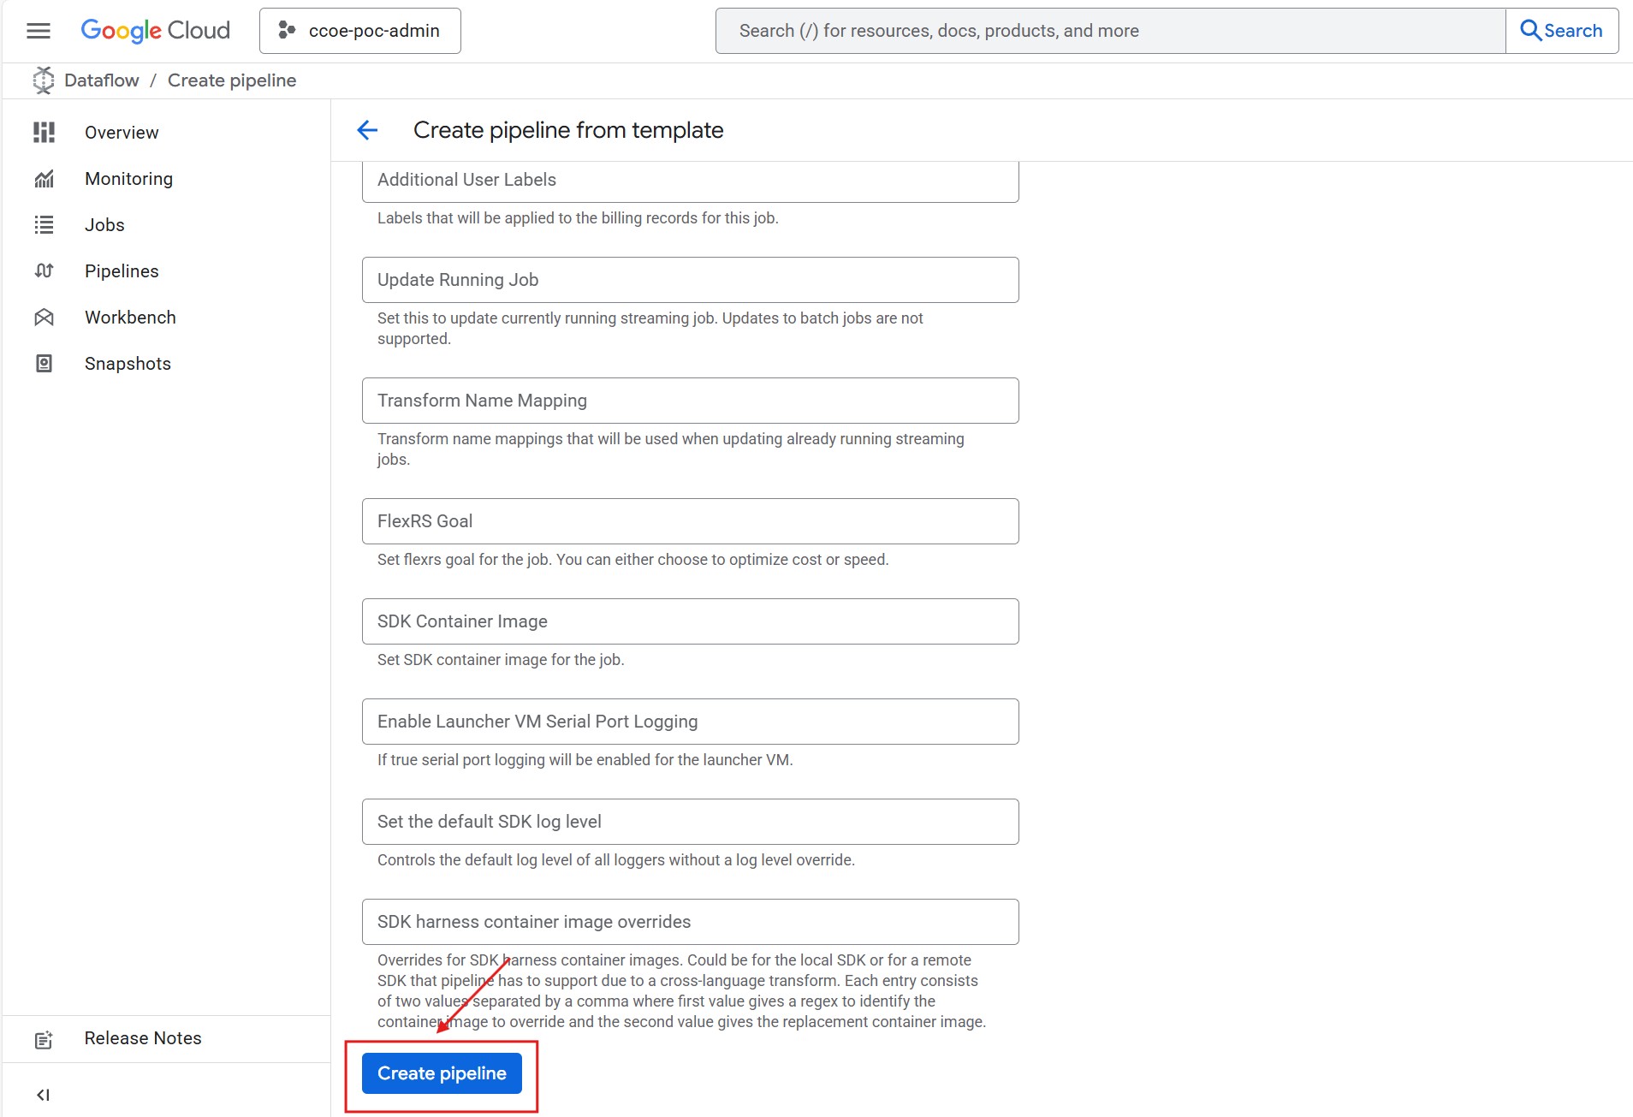Click the back arrow icon
Screen dimensions: 1633x1117
(x=367, y=130)
